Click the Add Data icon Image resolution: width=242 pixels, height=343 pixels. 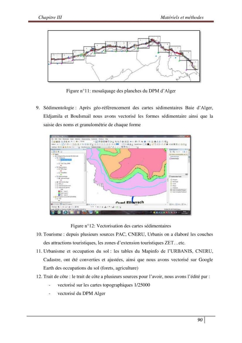(77, 142)
